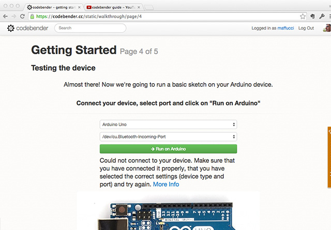Viewport: 331px width, 230px height.
Task: Open the More Info link
Action: click(166, 184)
